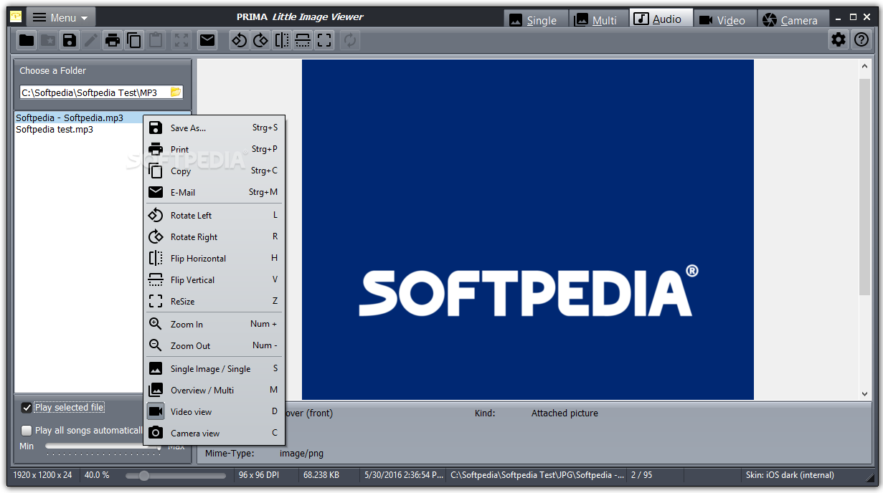The image size is (883, 493).
Task: Choose Print in context menu
Action: (214, 150)
